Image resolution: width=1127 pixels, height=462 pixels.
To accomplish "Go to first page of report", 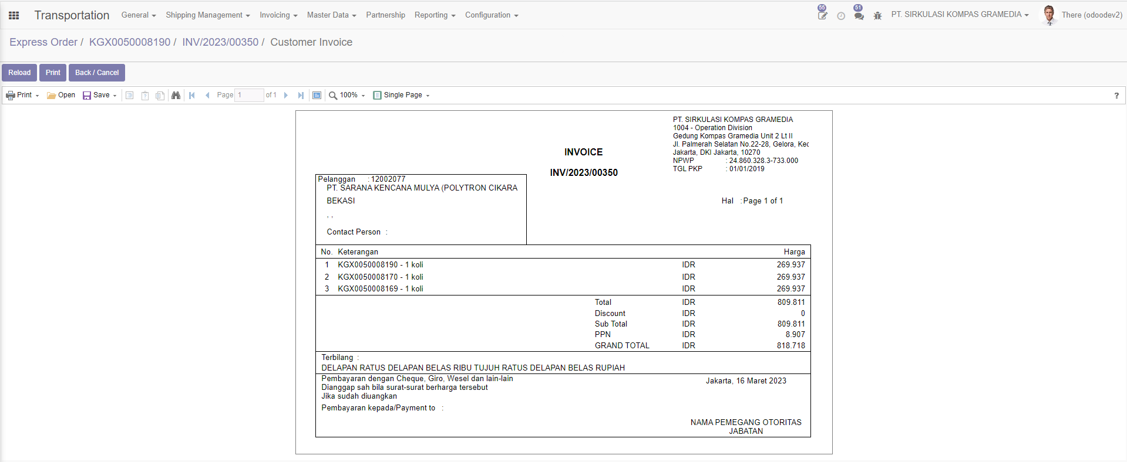I will point(192,95).
